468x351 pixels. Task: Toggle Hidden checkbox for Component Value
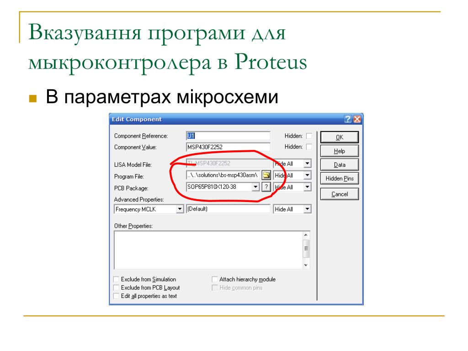point(309,147)
